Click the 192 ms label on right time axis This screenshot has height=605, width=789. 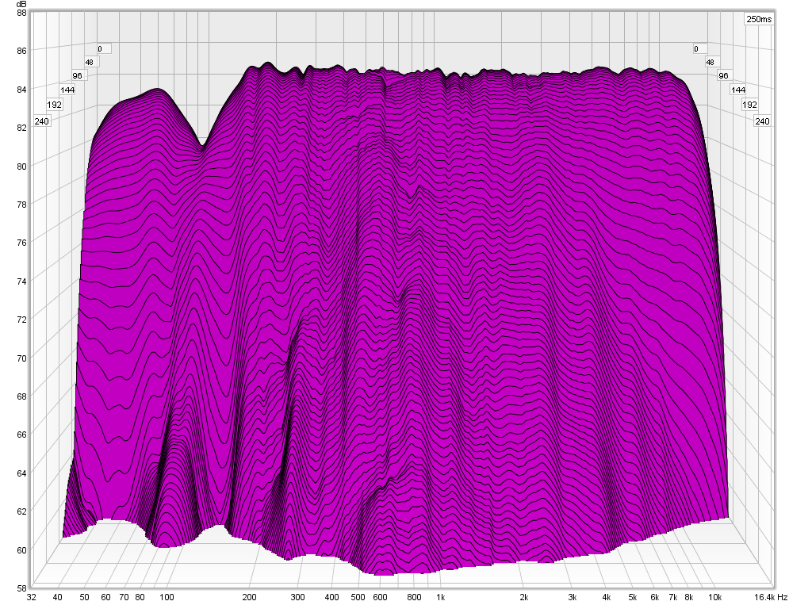[x=750, y=105]
